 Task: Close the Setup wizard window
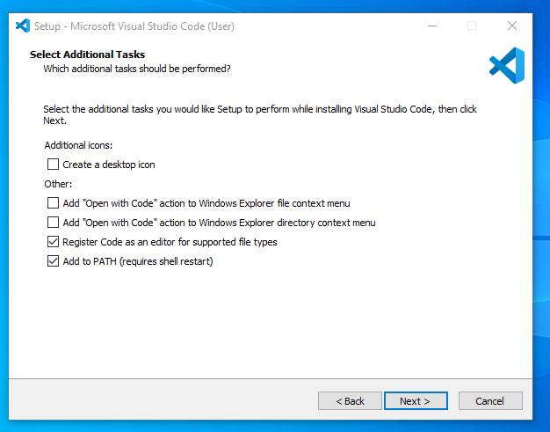pos(512,26)
